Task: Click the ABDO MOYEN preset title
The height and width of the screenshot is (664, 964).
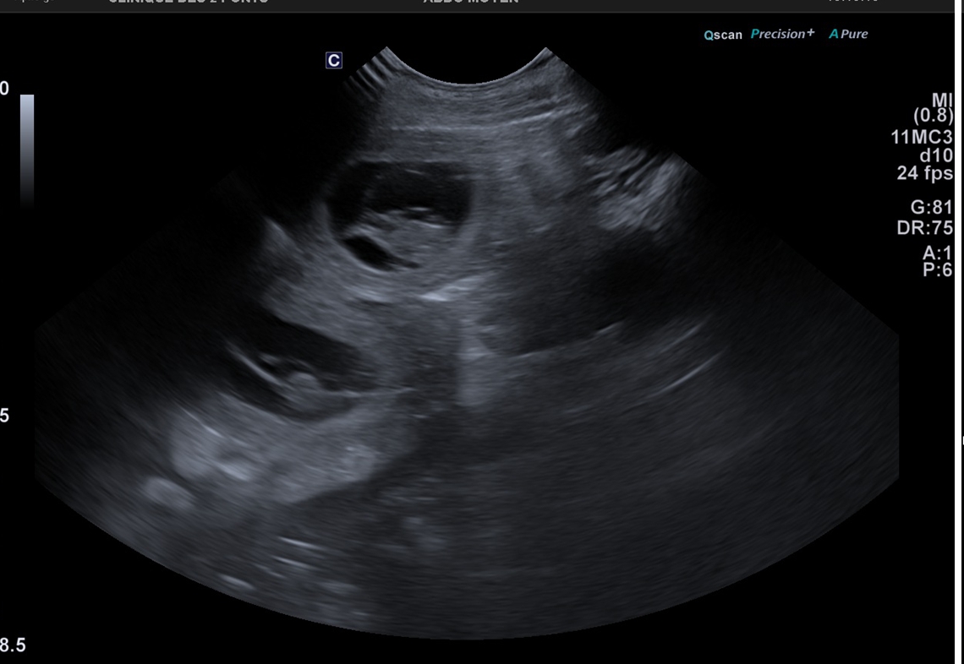Action: click(471, 2)
